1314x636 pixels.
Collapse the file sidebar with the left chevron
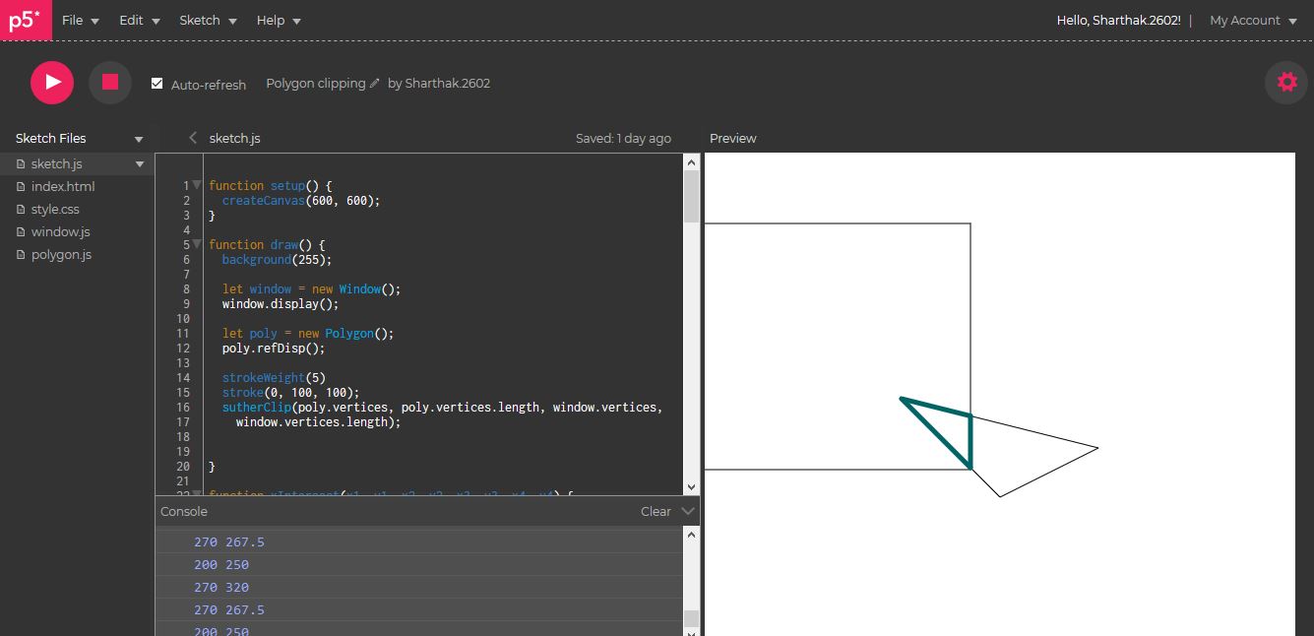pos(193,138)
